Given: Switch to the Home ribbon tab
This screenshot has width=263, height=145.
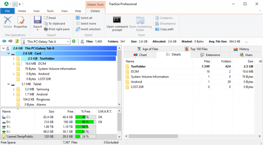Looking at the screenshot, I should tap(22, 11).
